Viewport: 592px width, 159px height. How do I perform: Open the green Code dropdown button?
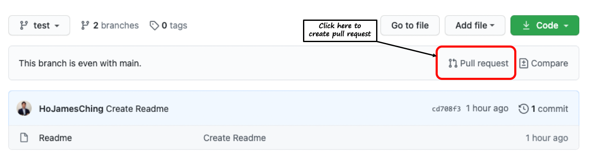click(545, 26)
